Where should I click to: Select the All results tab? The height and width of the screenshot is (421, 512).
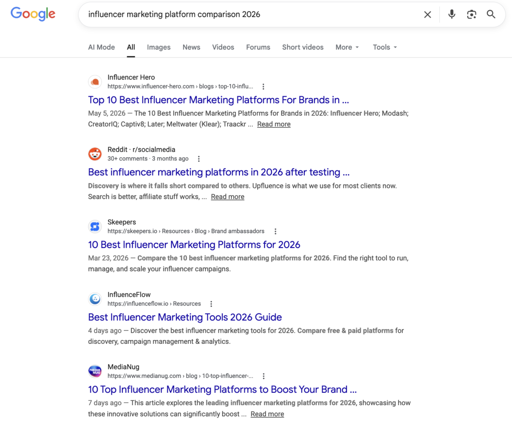131,47
